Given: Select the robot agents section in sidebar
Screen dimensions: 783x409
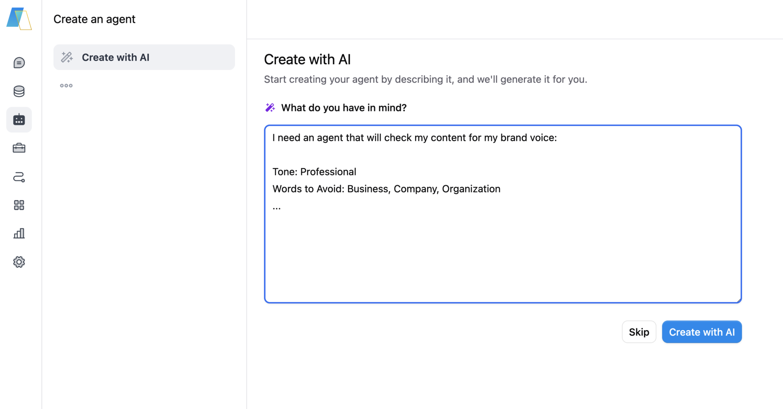Looking at the screenshot, I should 19,120.
